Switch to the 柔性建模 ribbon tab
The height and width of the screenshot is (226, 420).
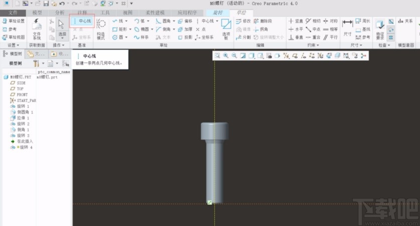pos(155,13)
